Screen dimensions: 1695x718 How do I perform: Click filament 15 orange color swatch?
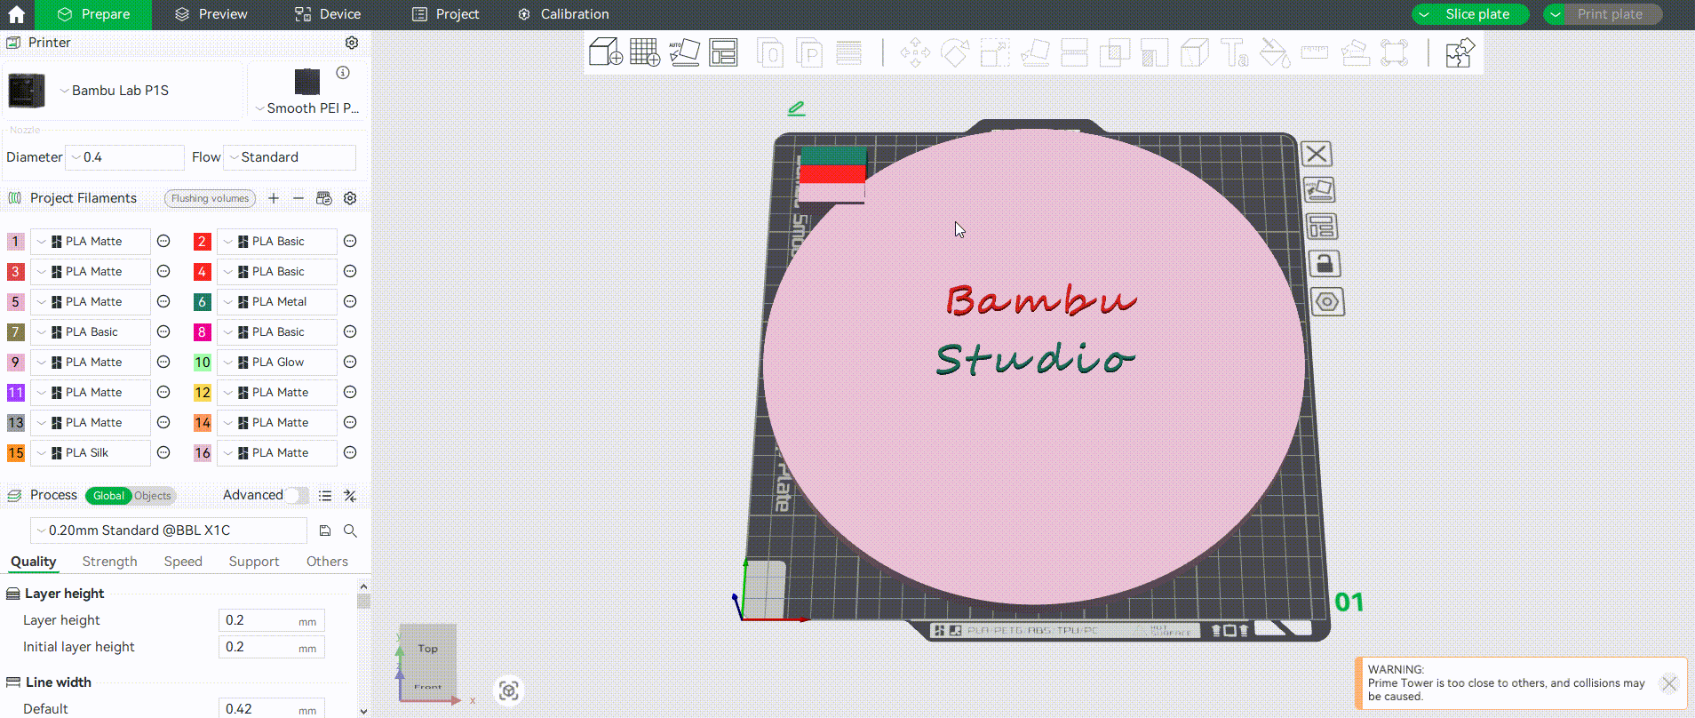click(x=16, y=453)
